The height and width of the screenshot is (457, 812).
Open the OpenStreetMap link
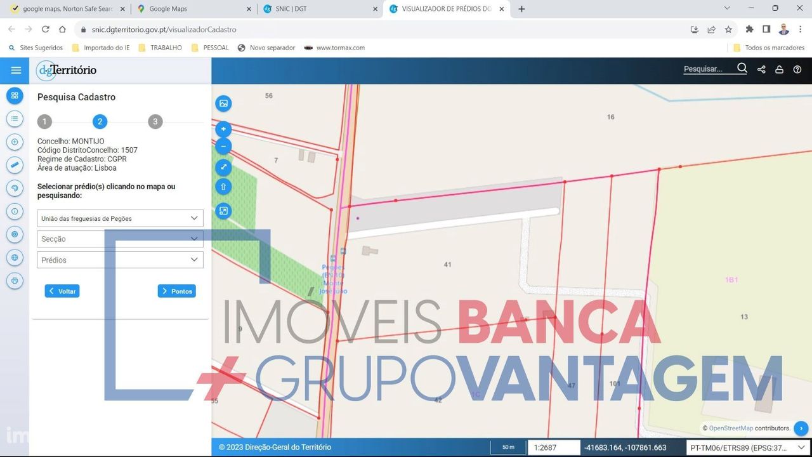[731, 428]
